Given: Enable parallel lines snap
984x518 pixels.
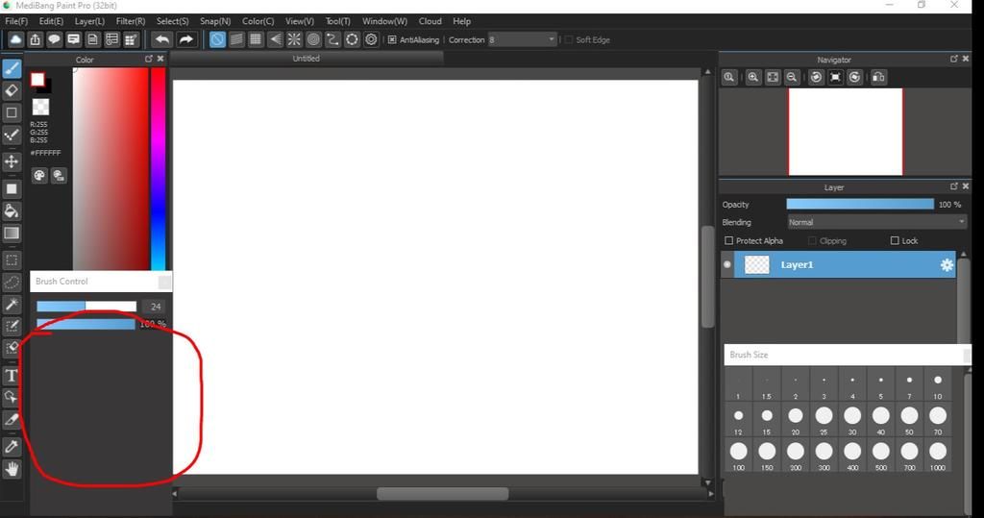Looking at the screenshot, I should (236, 39).
